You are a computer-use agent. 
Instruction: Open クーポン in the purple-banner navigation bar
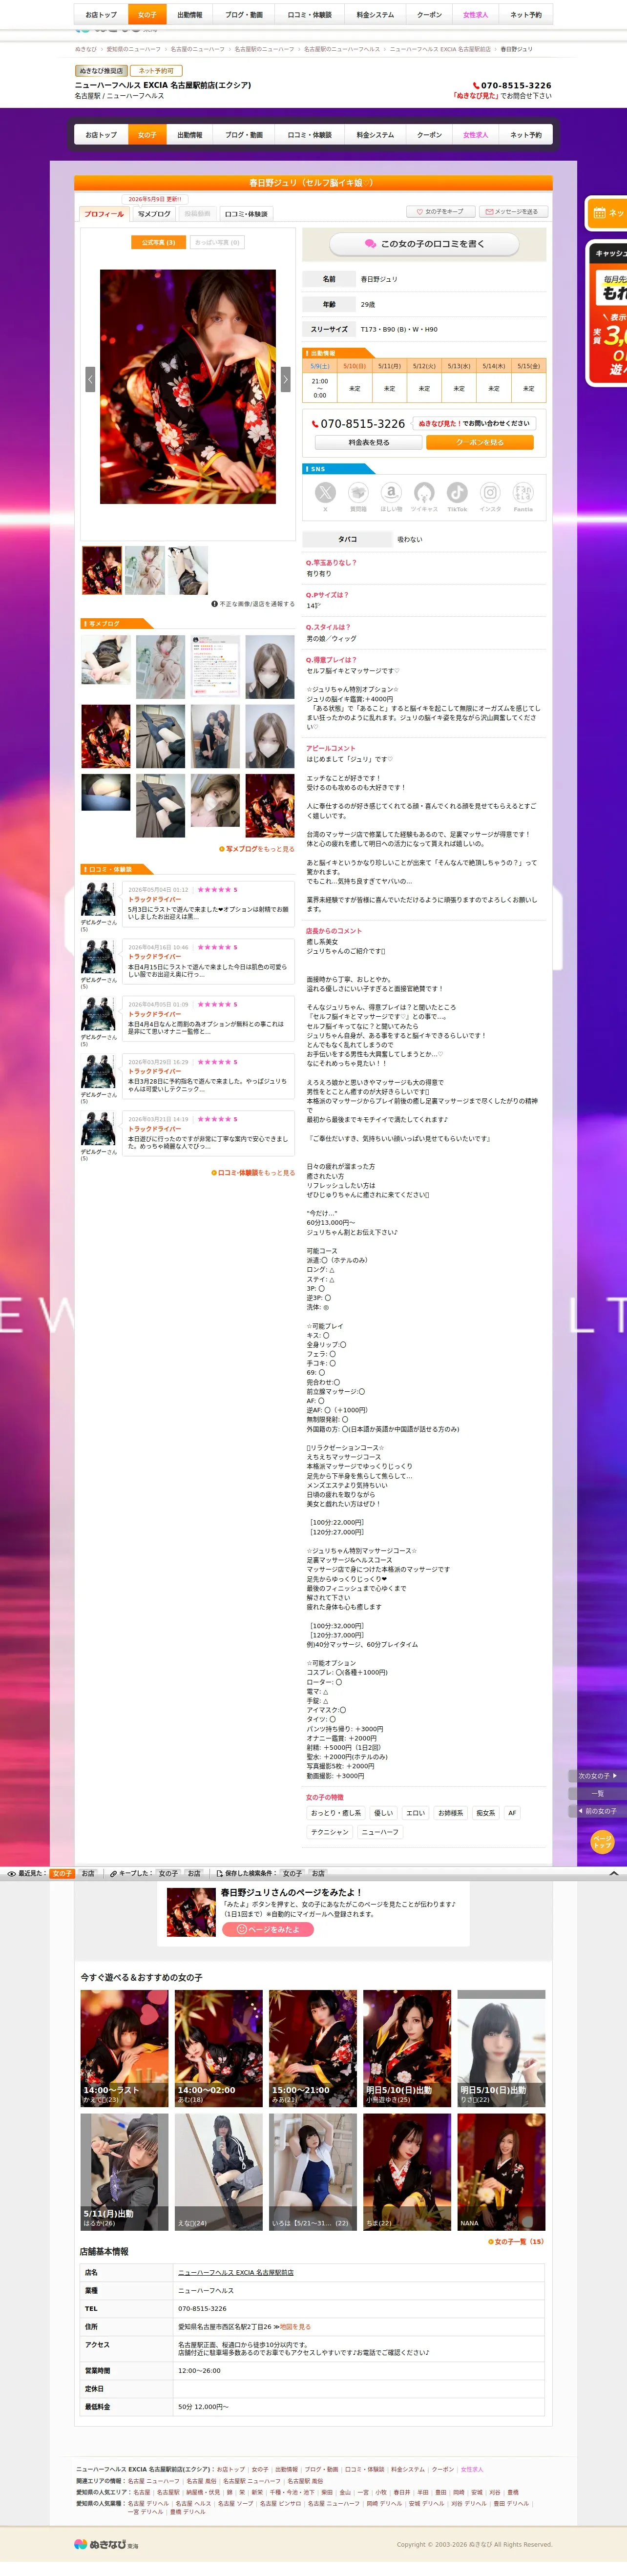(430, 135)
